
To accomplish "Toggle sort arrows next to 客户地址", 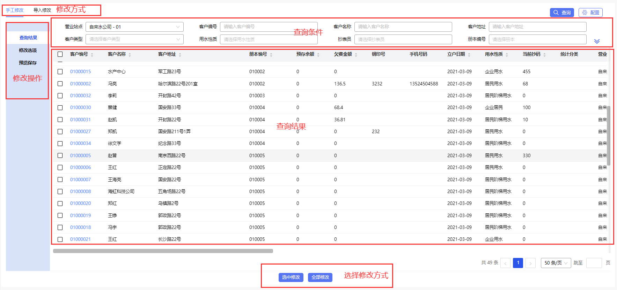I will 180,55.
